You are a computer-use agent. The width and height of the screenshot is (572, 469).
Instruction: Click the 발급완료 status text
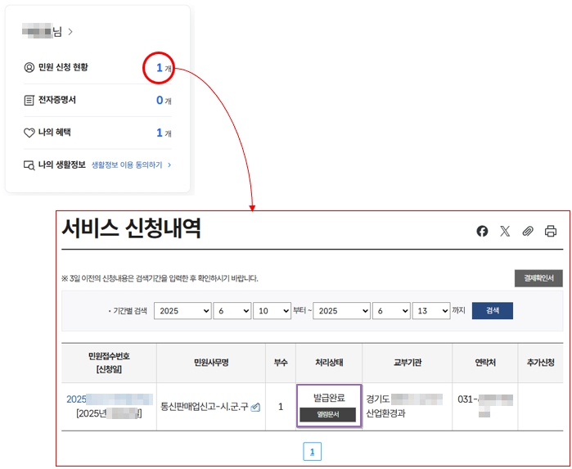(329, 398)
